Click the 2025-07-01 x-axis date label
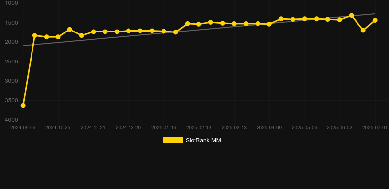389x189 pixels. [375, 128]
